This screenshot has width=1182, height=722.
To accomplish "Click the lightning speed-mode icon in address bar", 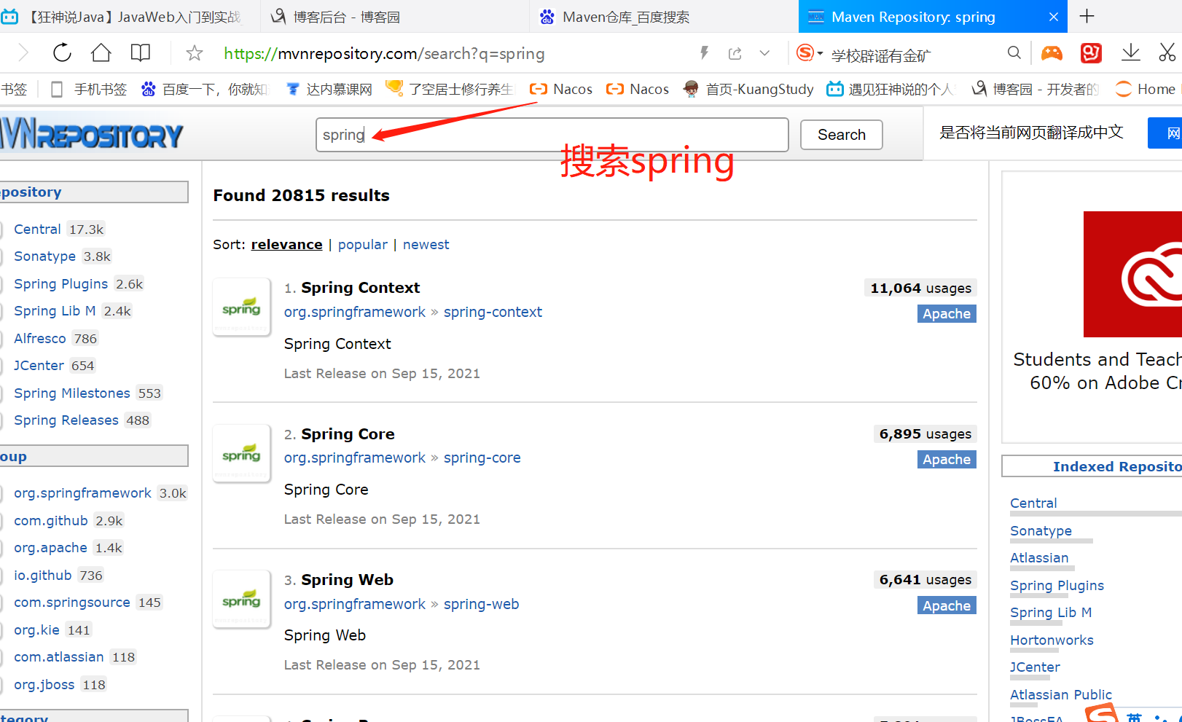I will (x=704, y=53).
